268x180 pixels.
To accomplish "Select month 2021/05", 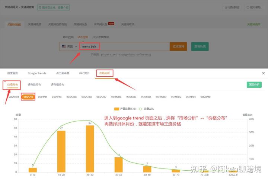I will [131, 97].
